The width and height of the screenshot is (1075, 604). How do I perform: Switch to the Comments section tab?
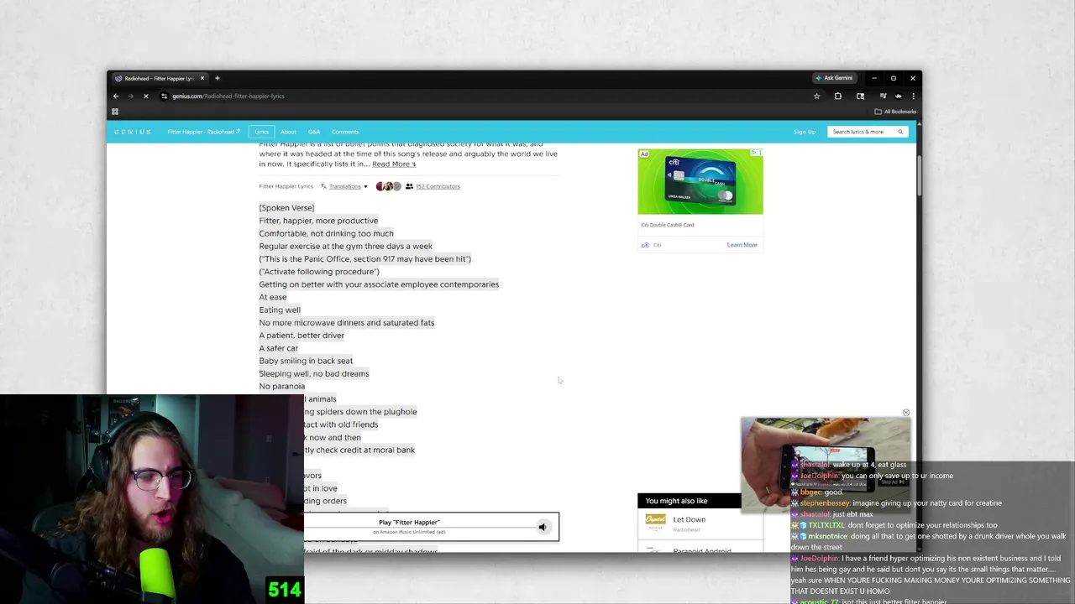(x=345, y=132)
